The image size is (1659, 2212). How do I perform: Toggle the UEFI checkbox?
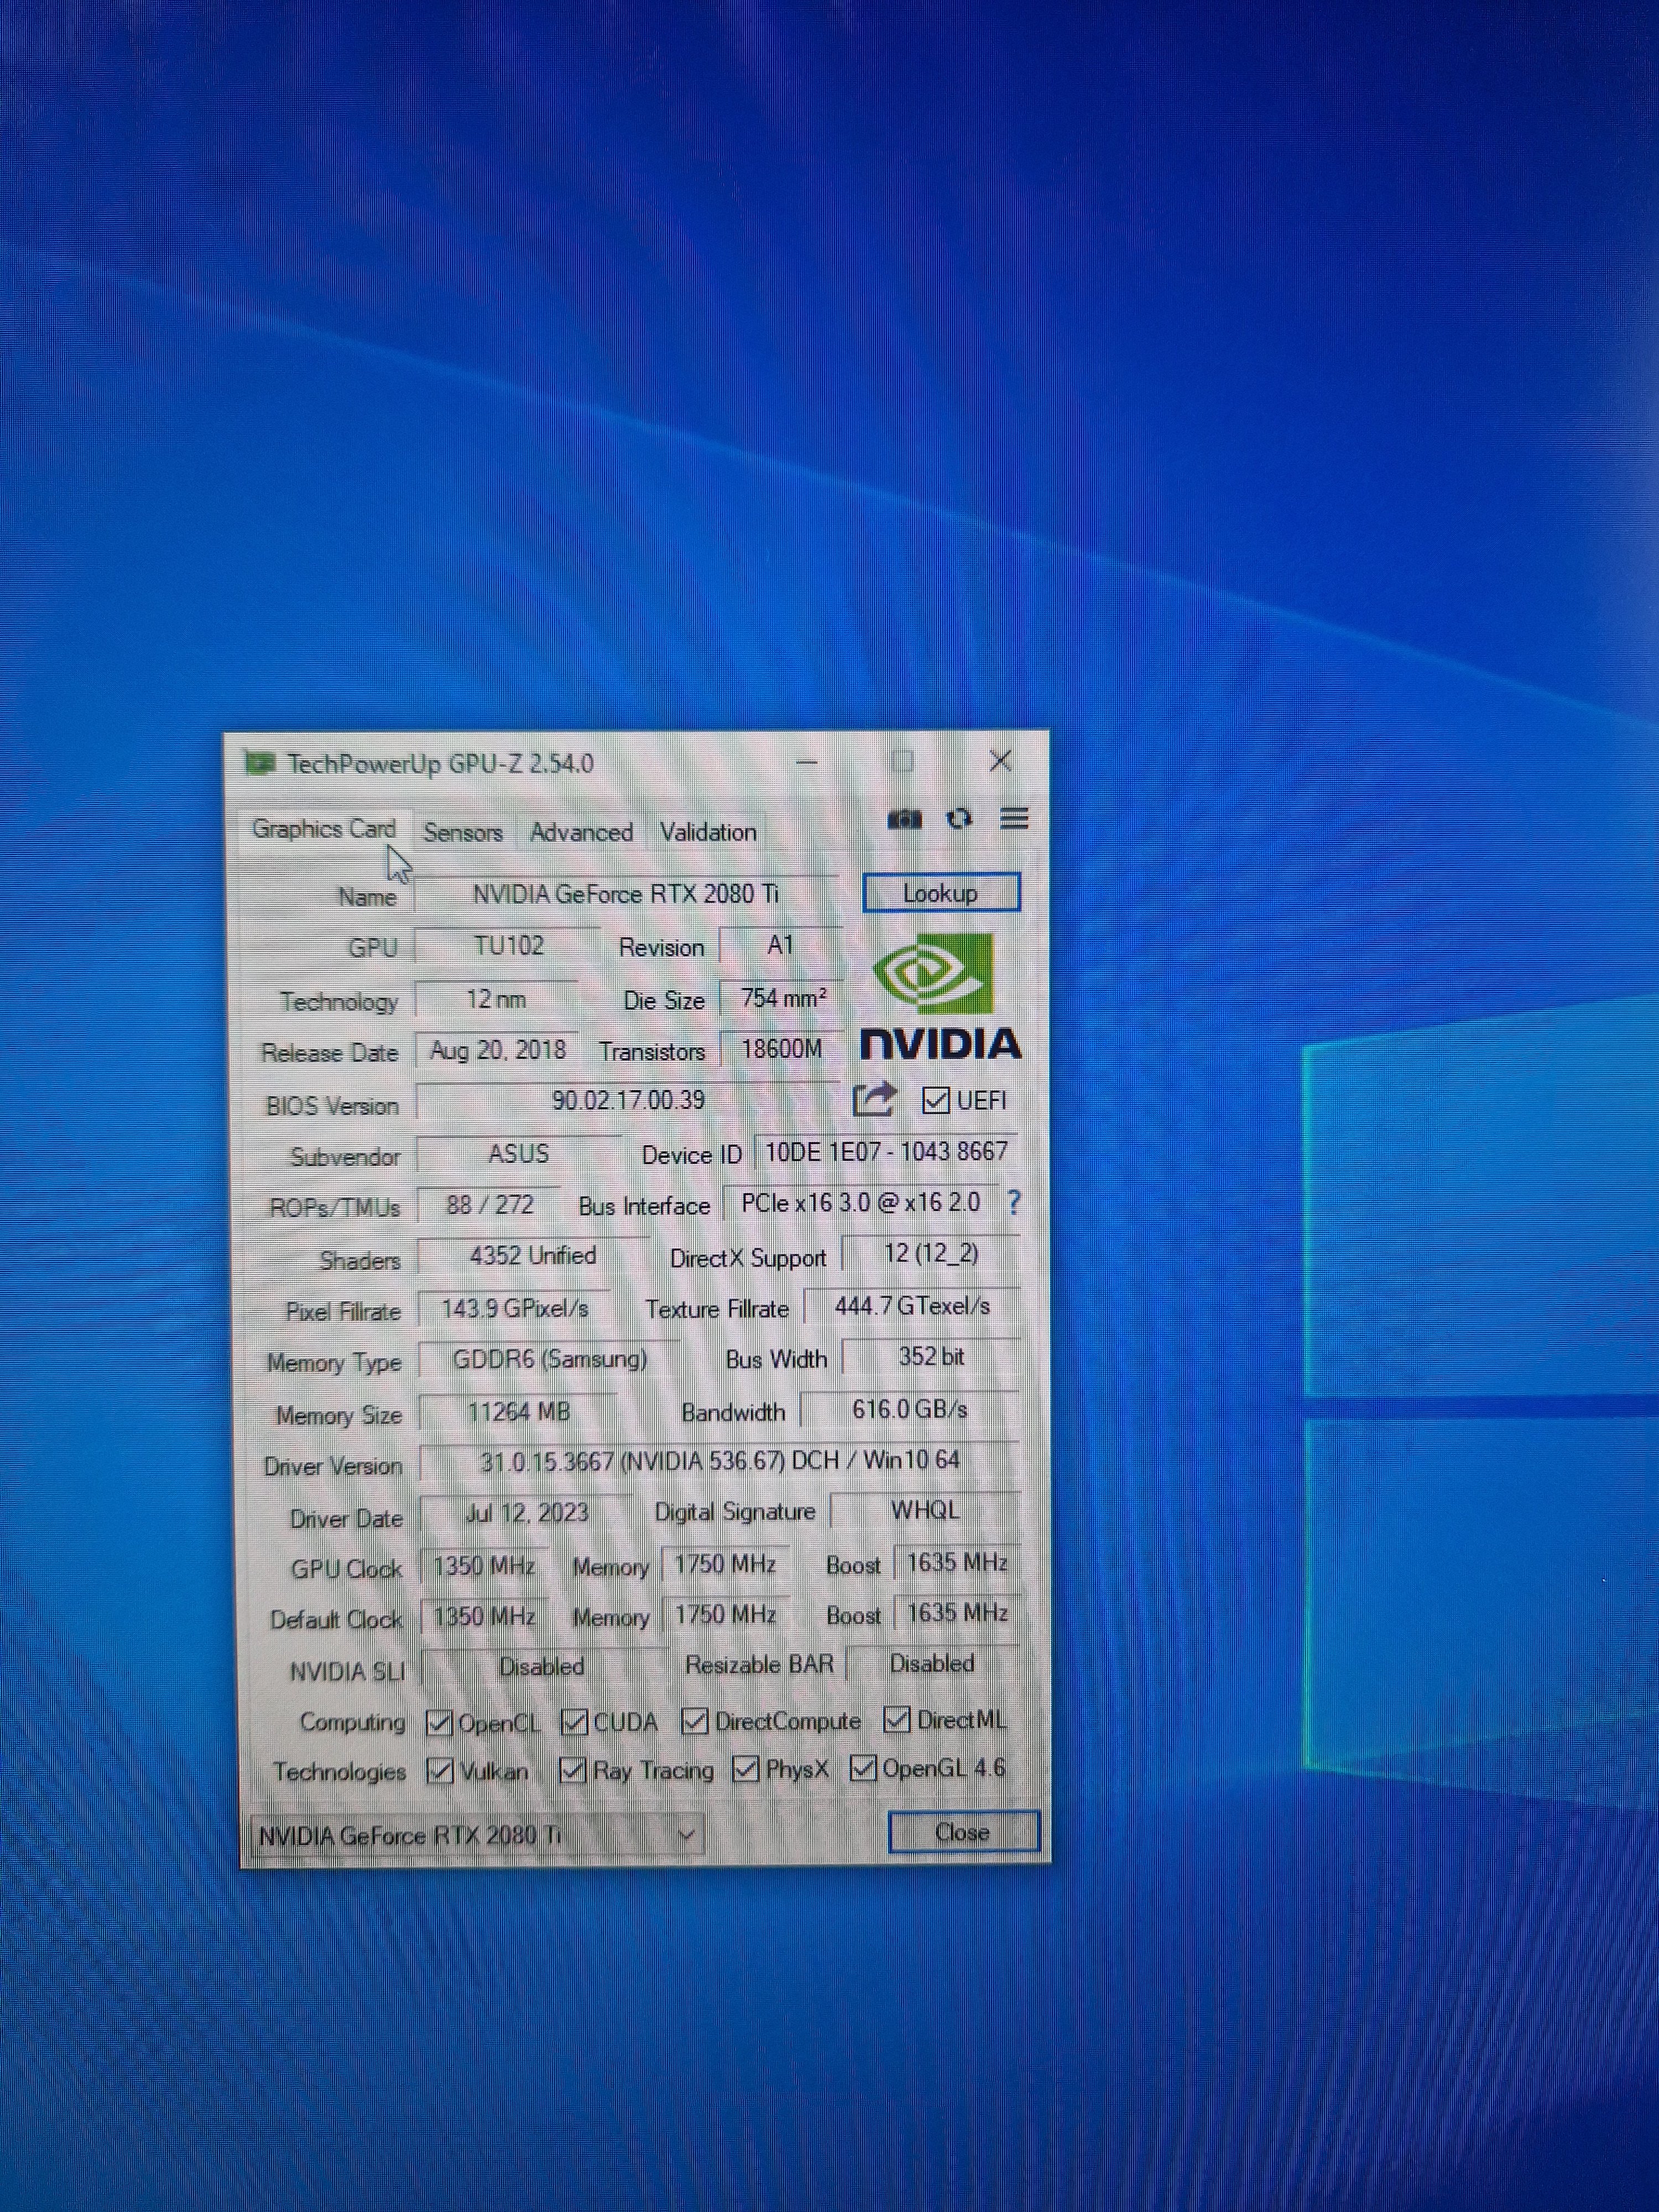coord(935,1101)
